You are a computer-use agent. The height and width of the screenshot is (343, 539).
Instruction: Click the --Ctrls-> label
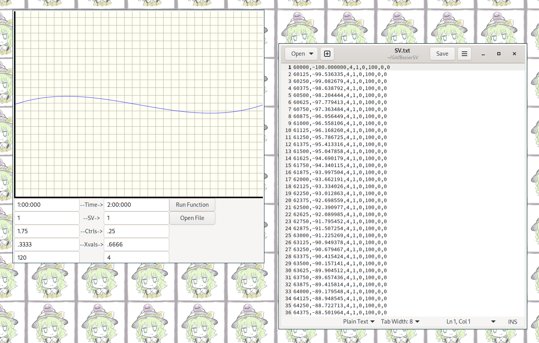[x=92, y=231]
